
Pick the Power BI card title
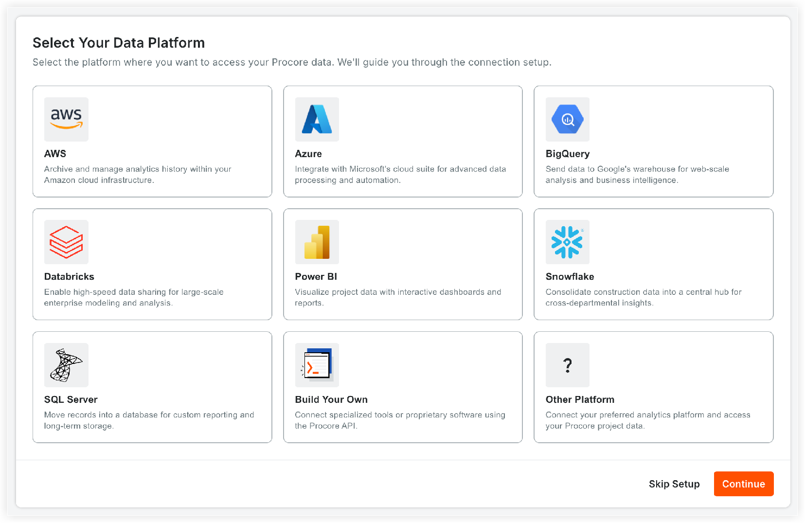tap(316, 276)
